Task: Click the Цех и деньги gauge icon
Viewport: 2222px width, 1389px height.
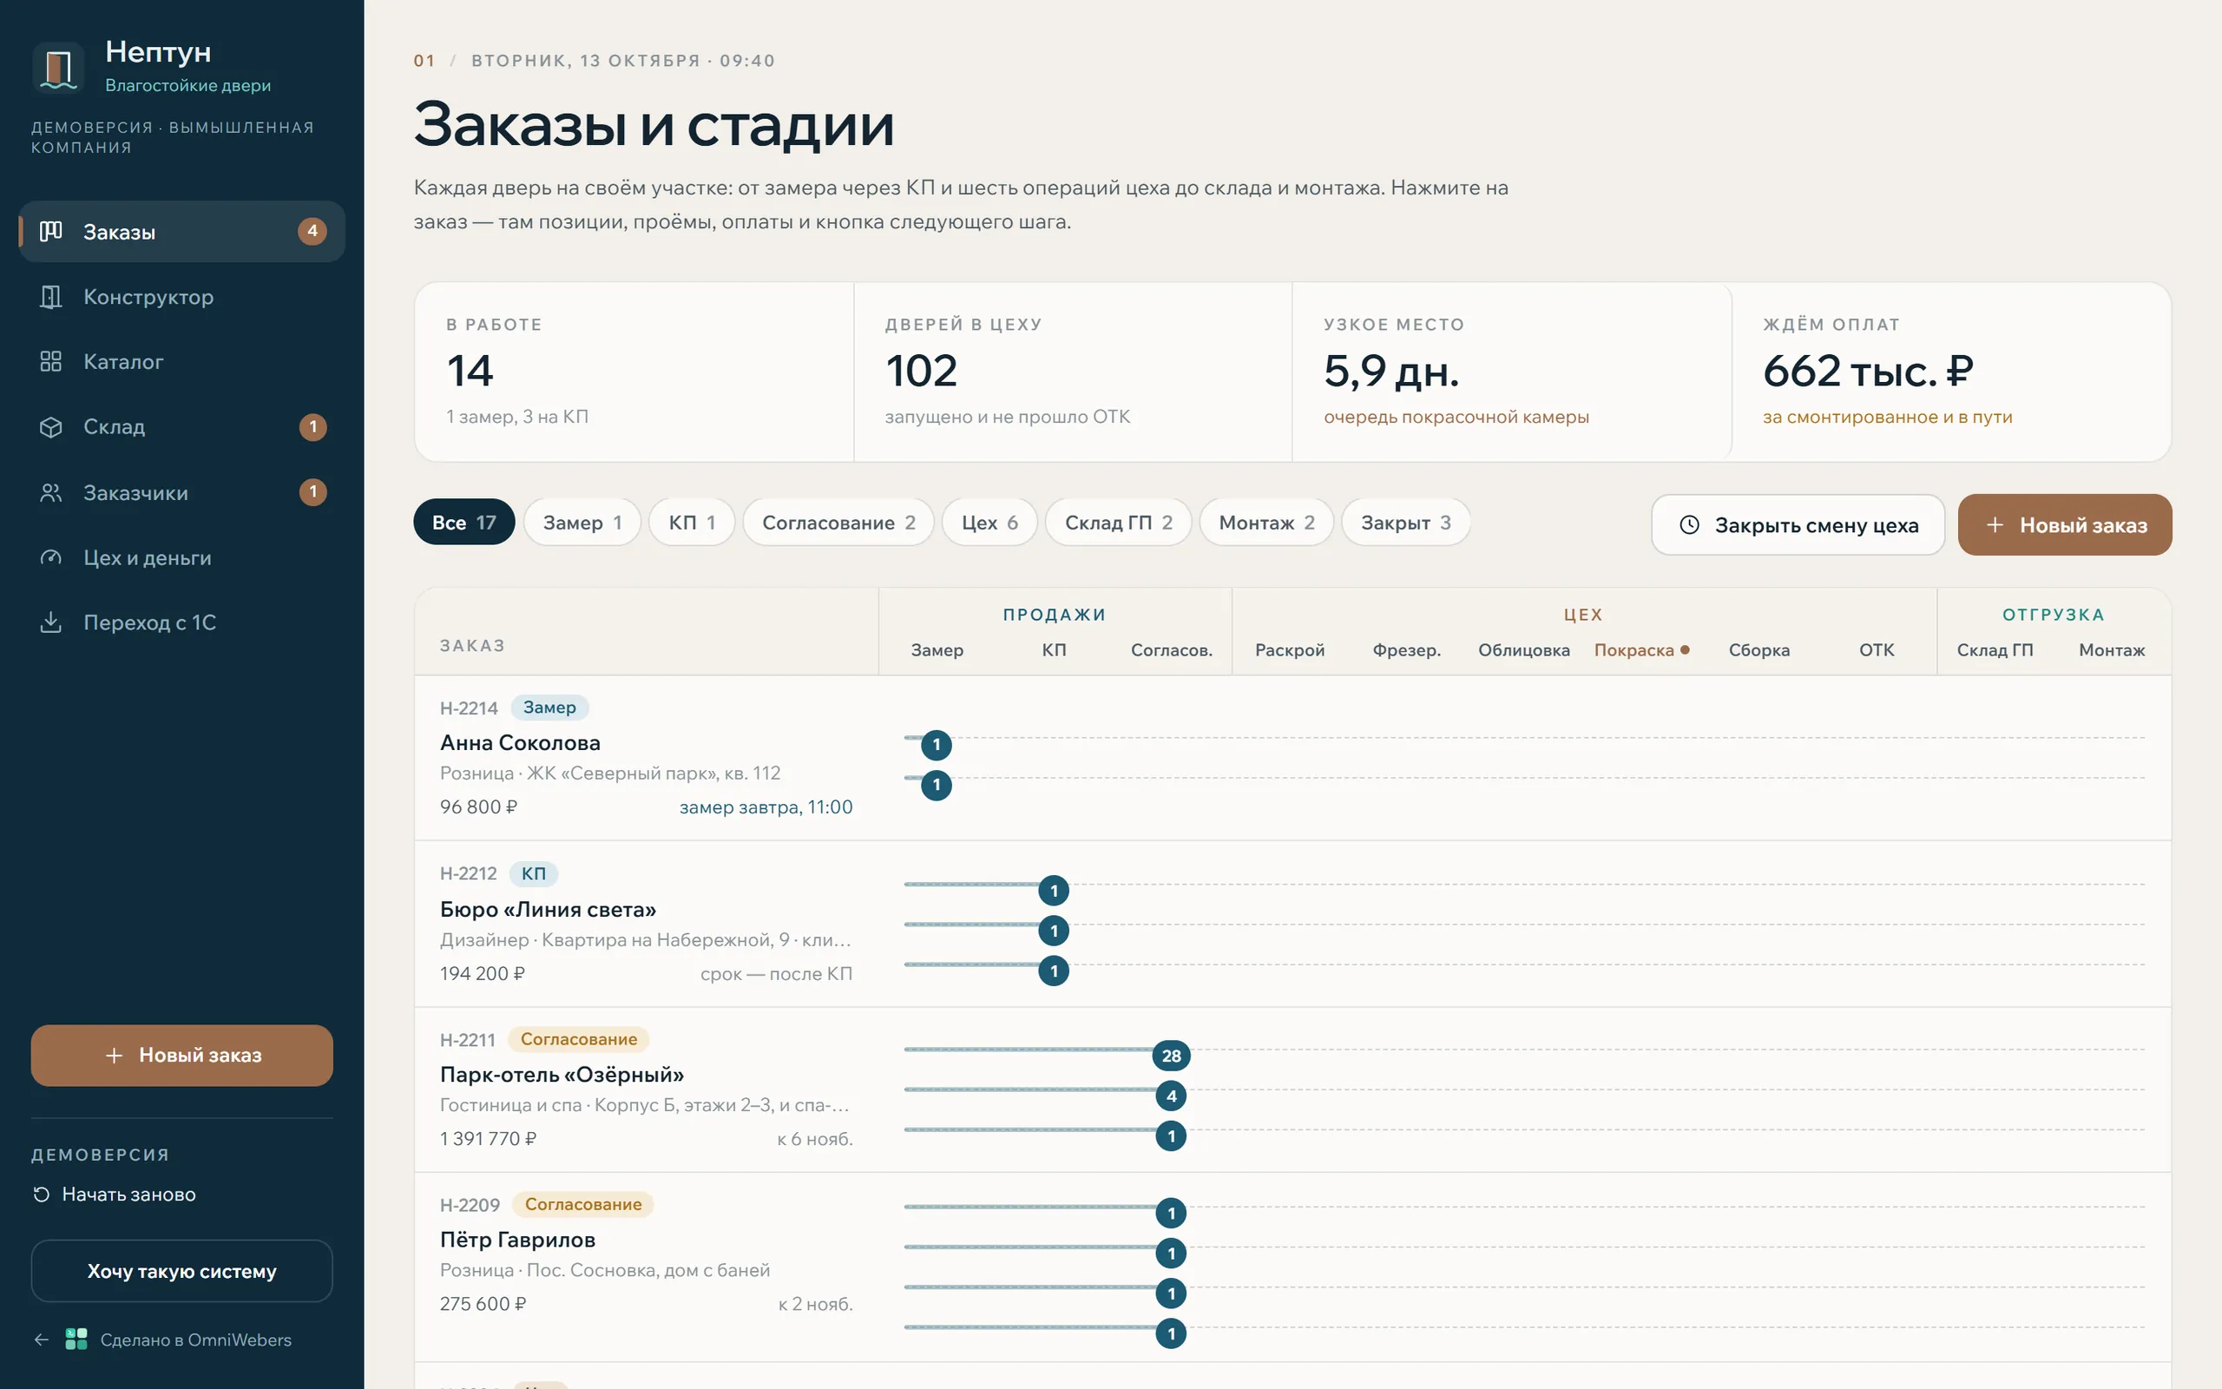Action: [51, 557]
